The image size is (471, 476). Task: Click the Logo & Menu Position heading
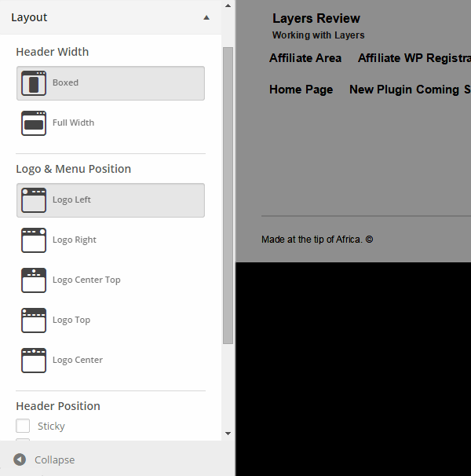coord(74,169)
